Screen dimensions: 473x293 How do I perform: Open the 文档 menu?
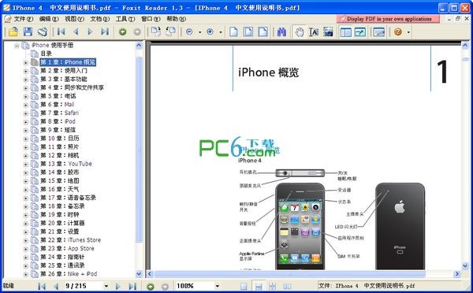click(100, 19)
